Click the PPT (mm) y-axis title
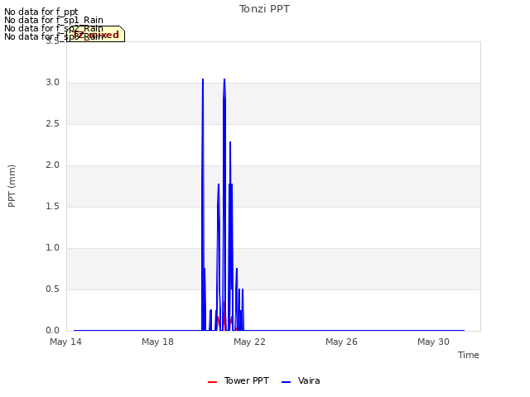 pos(12,186)
